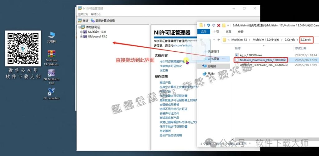Open the 帮助(H) menu
Viewport: 319px width, 156px height.
[x=96, y=14]
